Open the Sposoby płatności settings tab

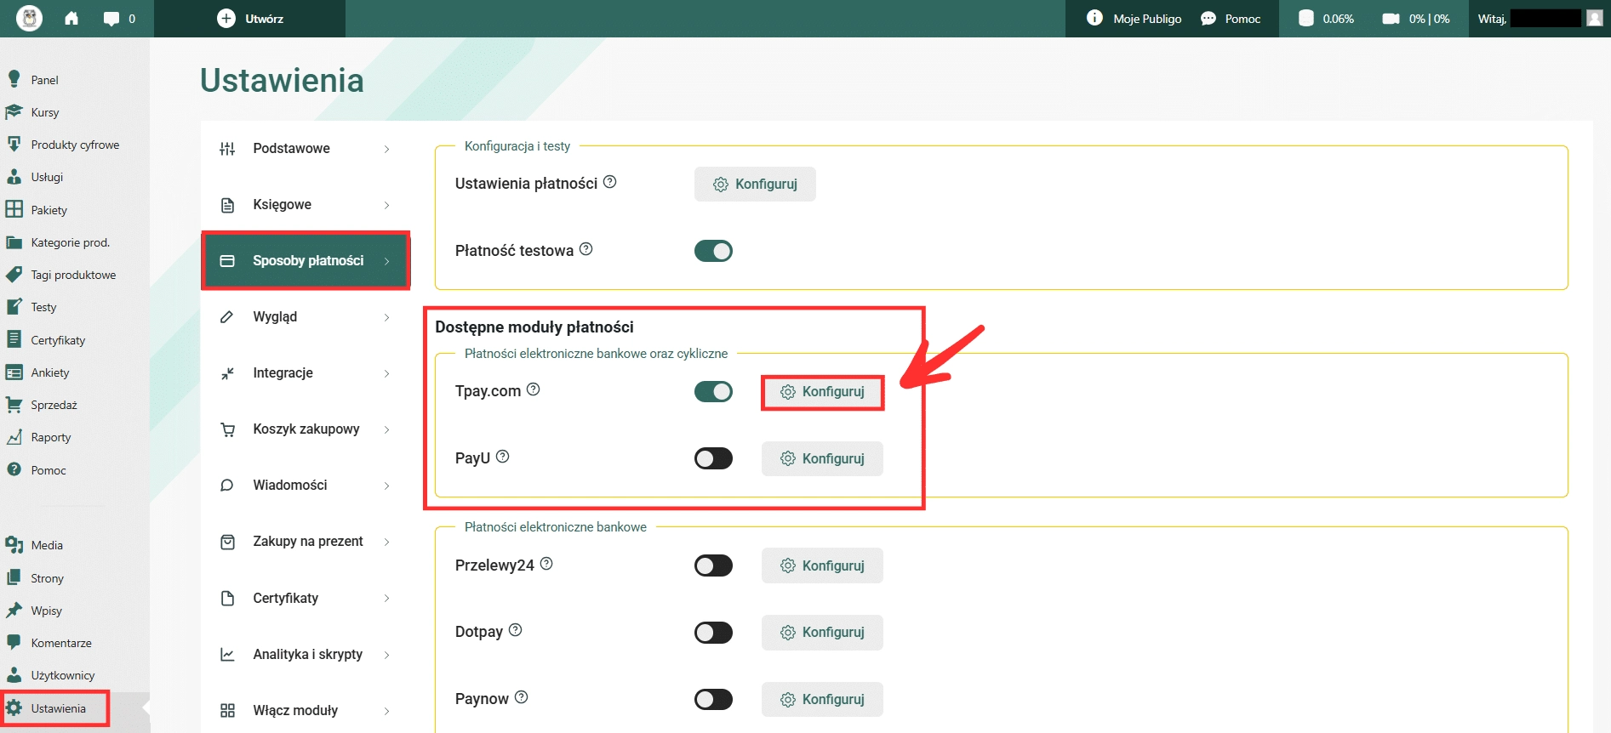pyautogui.click(x=306, y=260)
